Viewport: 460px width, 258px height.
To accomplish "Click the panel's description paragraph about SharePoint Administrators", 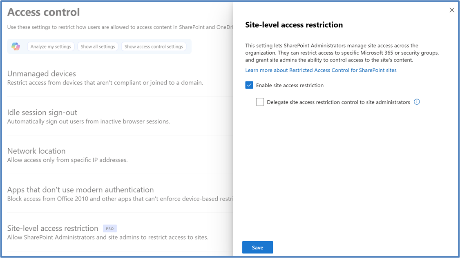I will click(342, 53).
